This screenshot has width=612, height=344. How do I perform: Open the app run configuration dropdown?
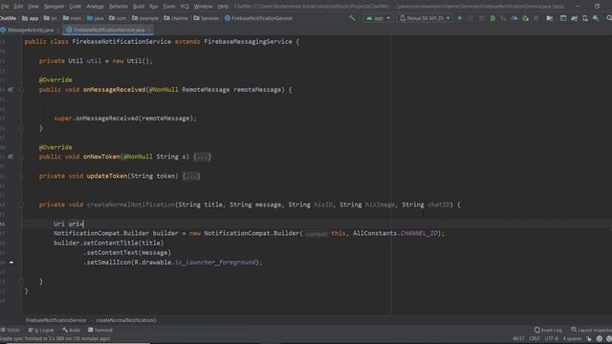[x=379, y=18]
